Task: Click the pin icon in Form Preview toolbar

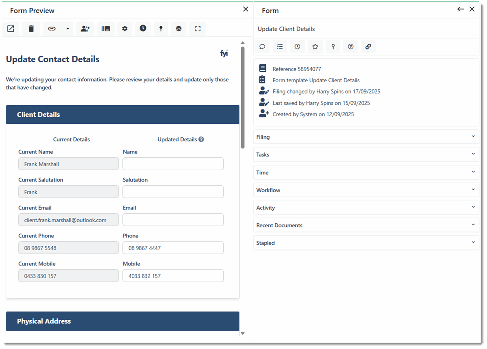Action: [161, 29]
